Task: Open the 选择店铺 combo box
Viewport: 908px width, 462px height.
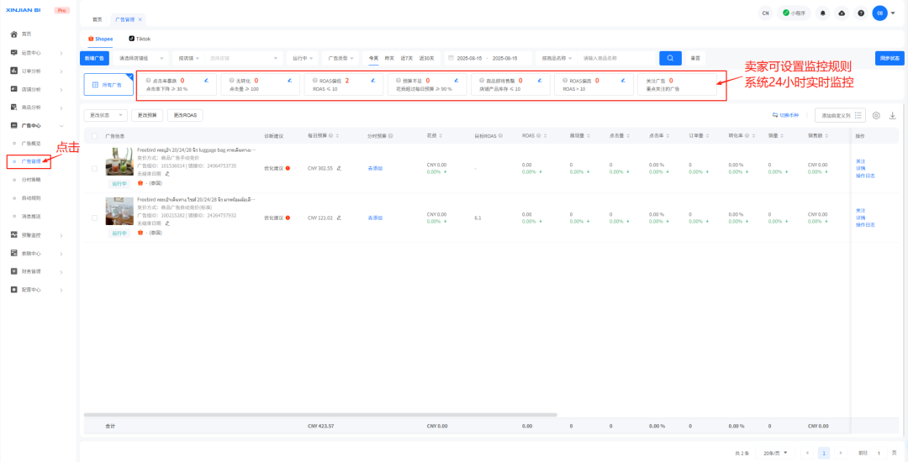Action: point(245,58)
